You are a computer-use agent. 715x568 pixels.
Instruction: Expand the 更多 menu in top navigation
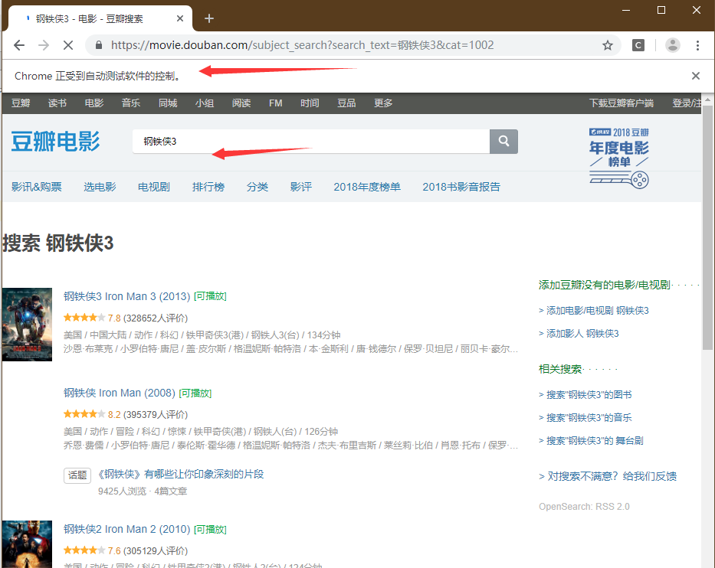[383, 103]
